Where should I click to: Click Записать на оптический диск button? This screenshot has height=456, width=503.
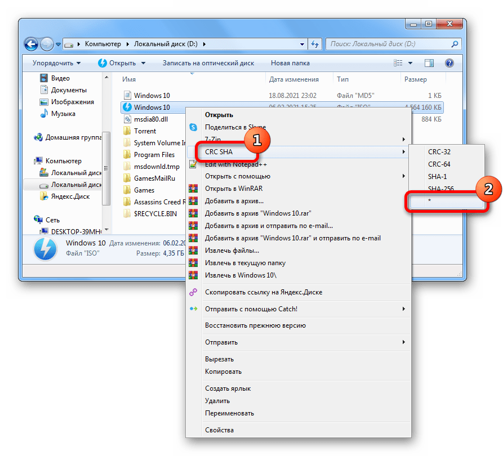click(x=208, y=63)
